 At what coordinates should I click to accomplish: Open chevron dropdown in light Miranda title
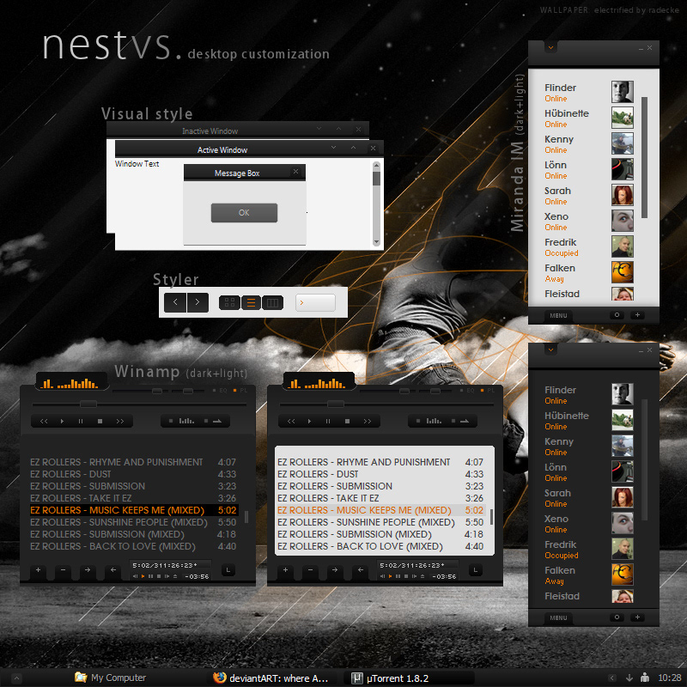pyautogui.click(x=550, y=47)
